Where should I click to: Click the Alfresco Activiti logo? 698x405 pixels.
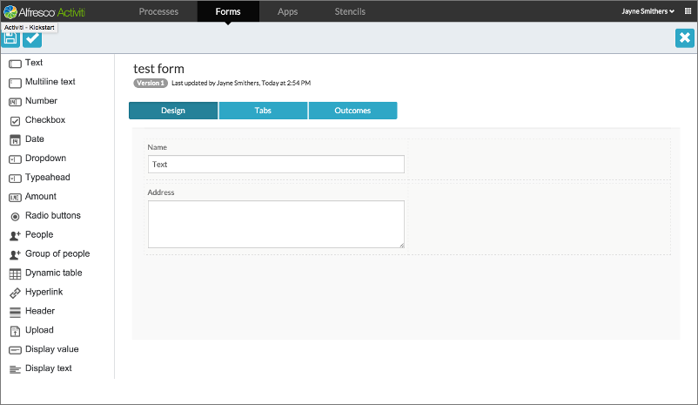tap(44, 12)
